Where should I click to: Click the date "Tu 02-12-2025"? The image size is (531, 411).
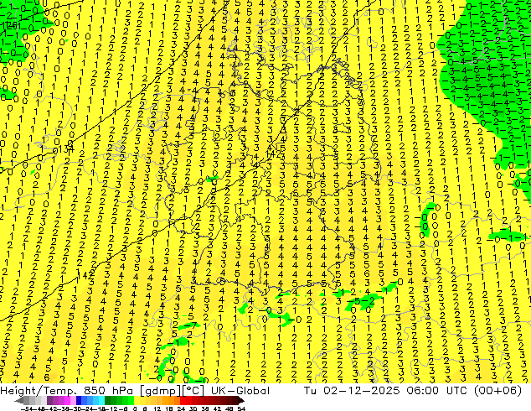(352, 391)
